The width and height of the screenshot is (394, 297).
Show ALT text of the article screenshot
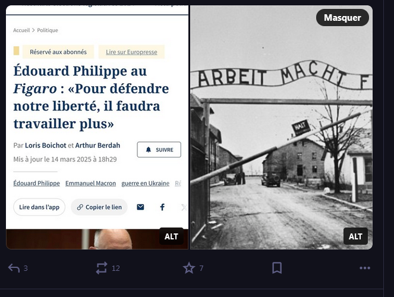pyautogui.click(x=171, y=236)
